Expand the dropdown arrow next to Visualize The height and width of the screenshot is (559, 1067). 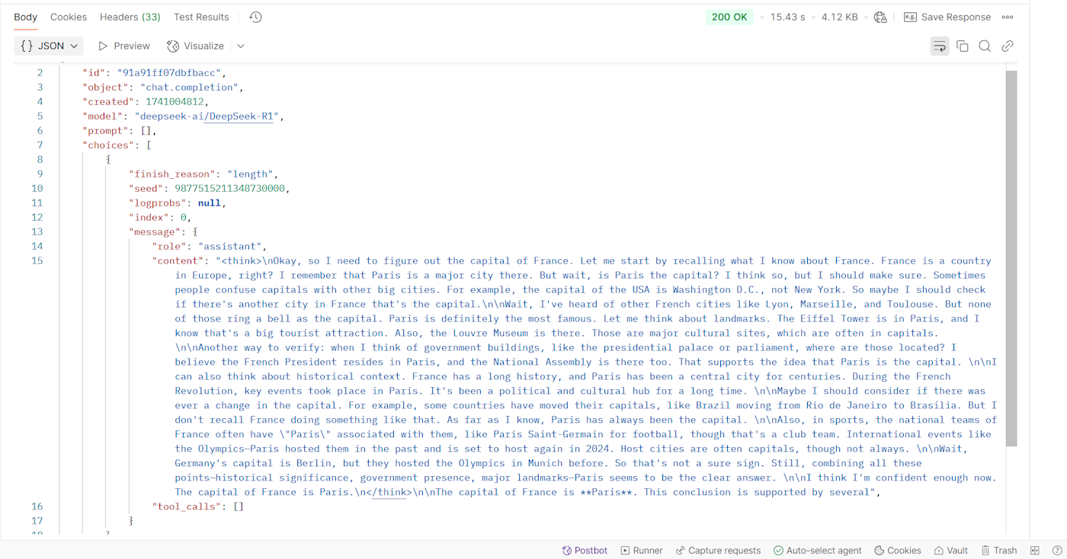click(241, 46)
